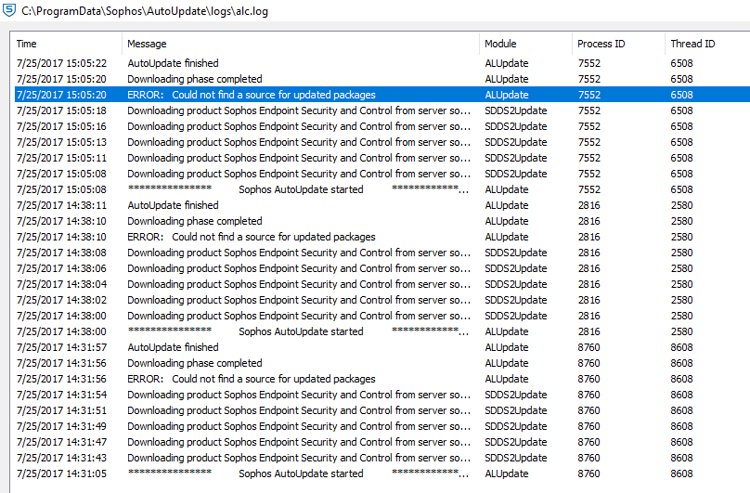
Task: Sort by the Module column header
Action: [525, 44]
